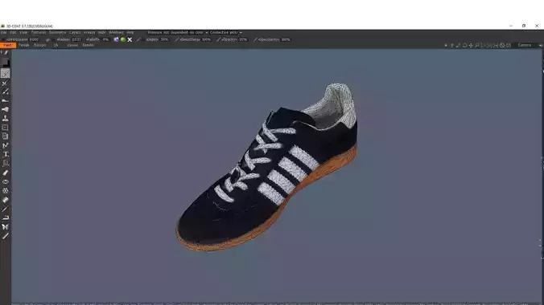
Task: Switch to the Retopo tab
Action: point(40,46)
